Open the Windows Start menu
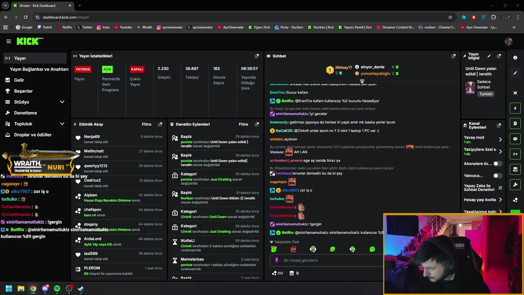 [9, 288]
